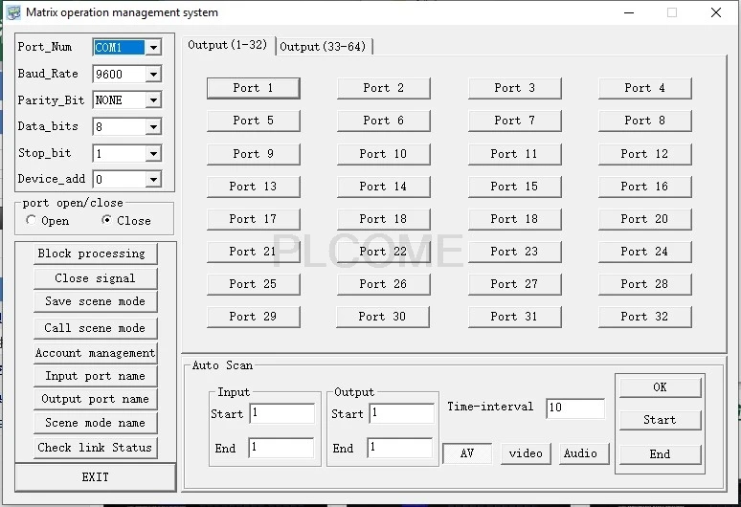
Task: Click the Close signal button
Action: pos(96,278)
